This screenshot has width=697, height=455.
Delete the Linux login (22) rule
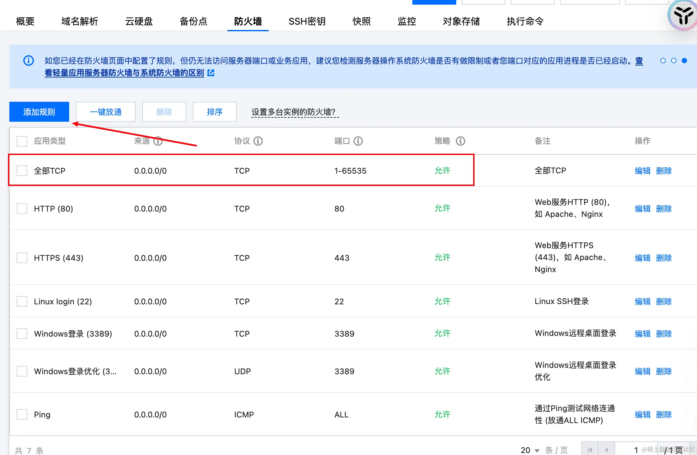[x=664, y=301]
